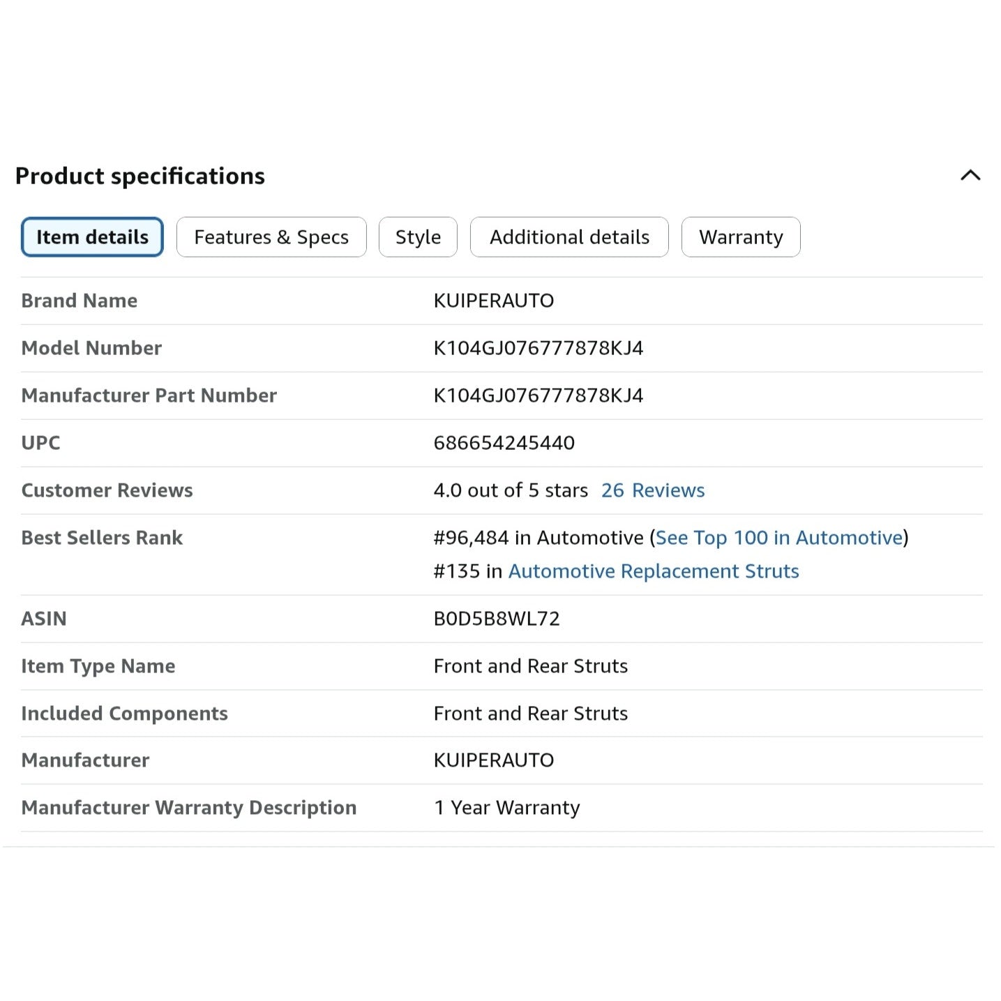Click the Model Number value K104GJ076777878KJ4

[x=538, y=348]
